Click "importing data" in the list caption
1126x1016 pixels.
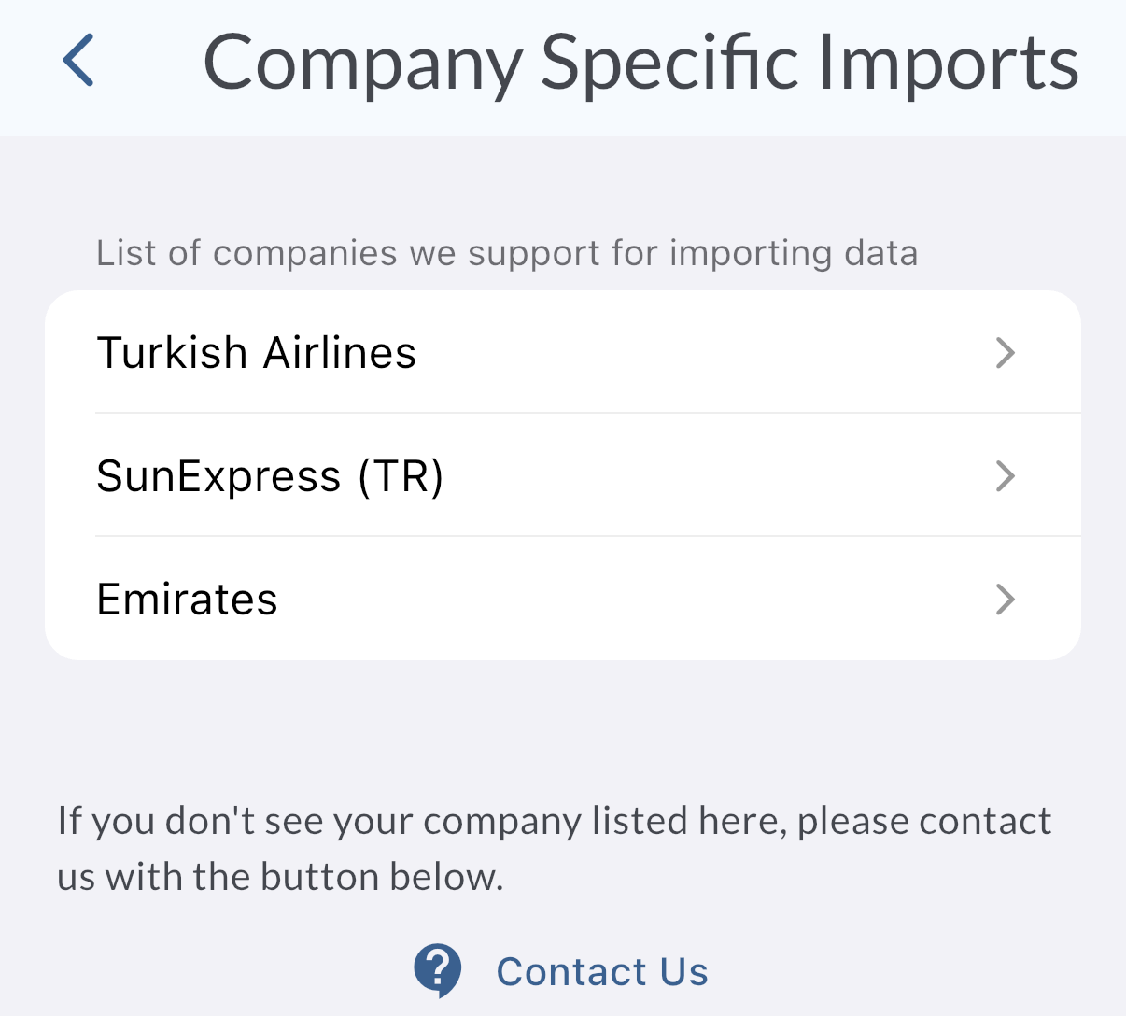(x=794, y=253)
